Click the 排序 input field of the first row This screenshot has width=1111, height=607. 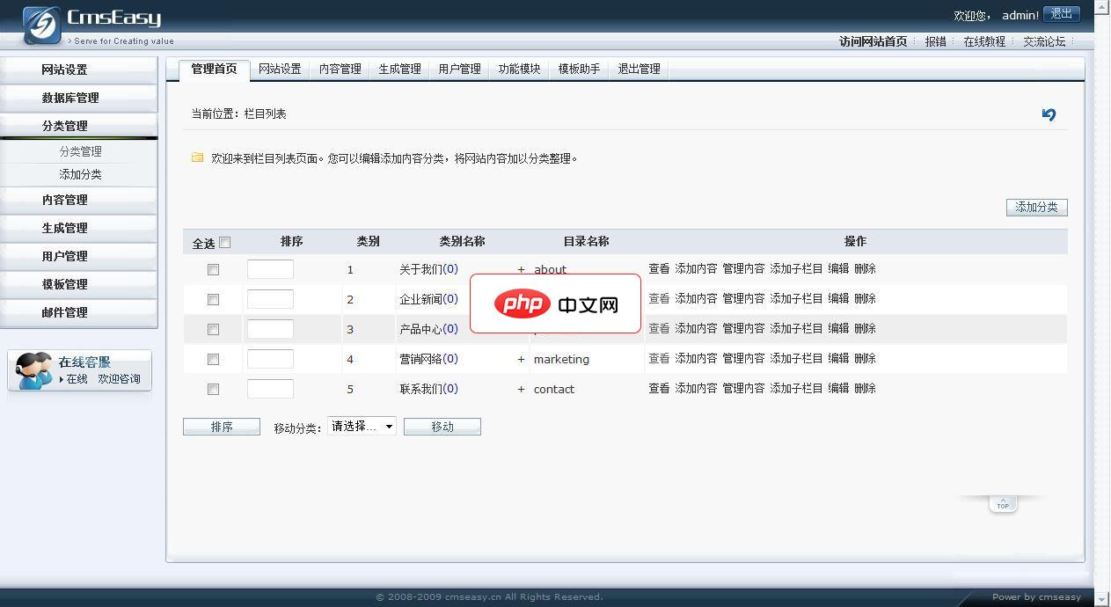click(x=270, y=269)
